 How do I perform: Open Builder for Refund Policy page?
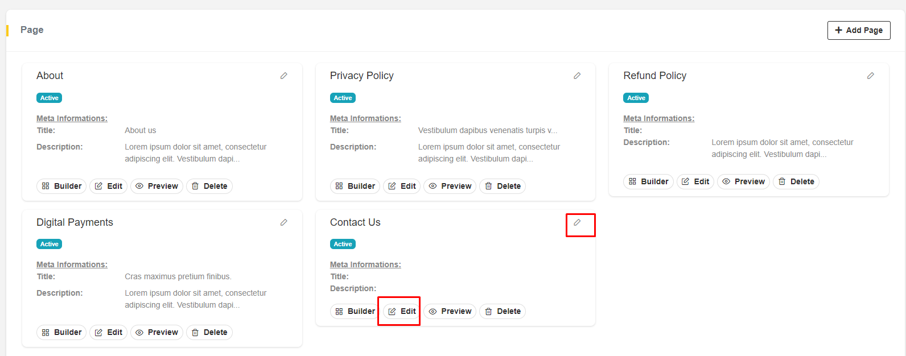648,181
